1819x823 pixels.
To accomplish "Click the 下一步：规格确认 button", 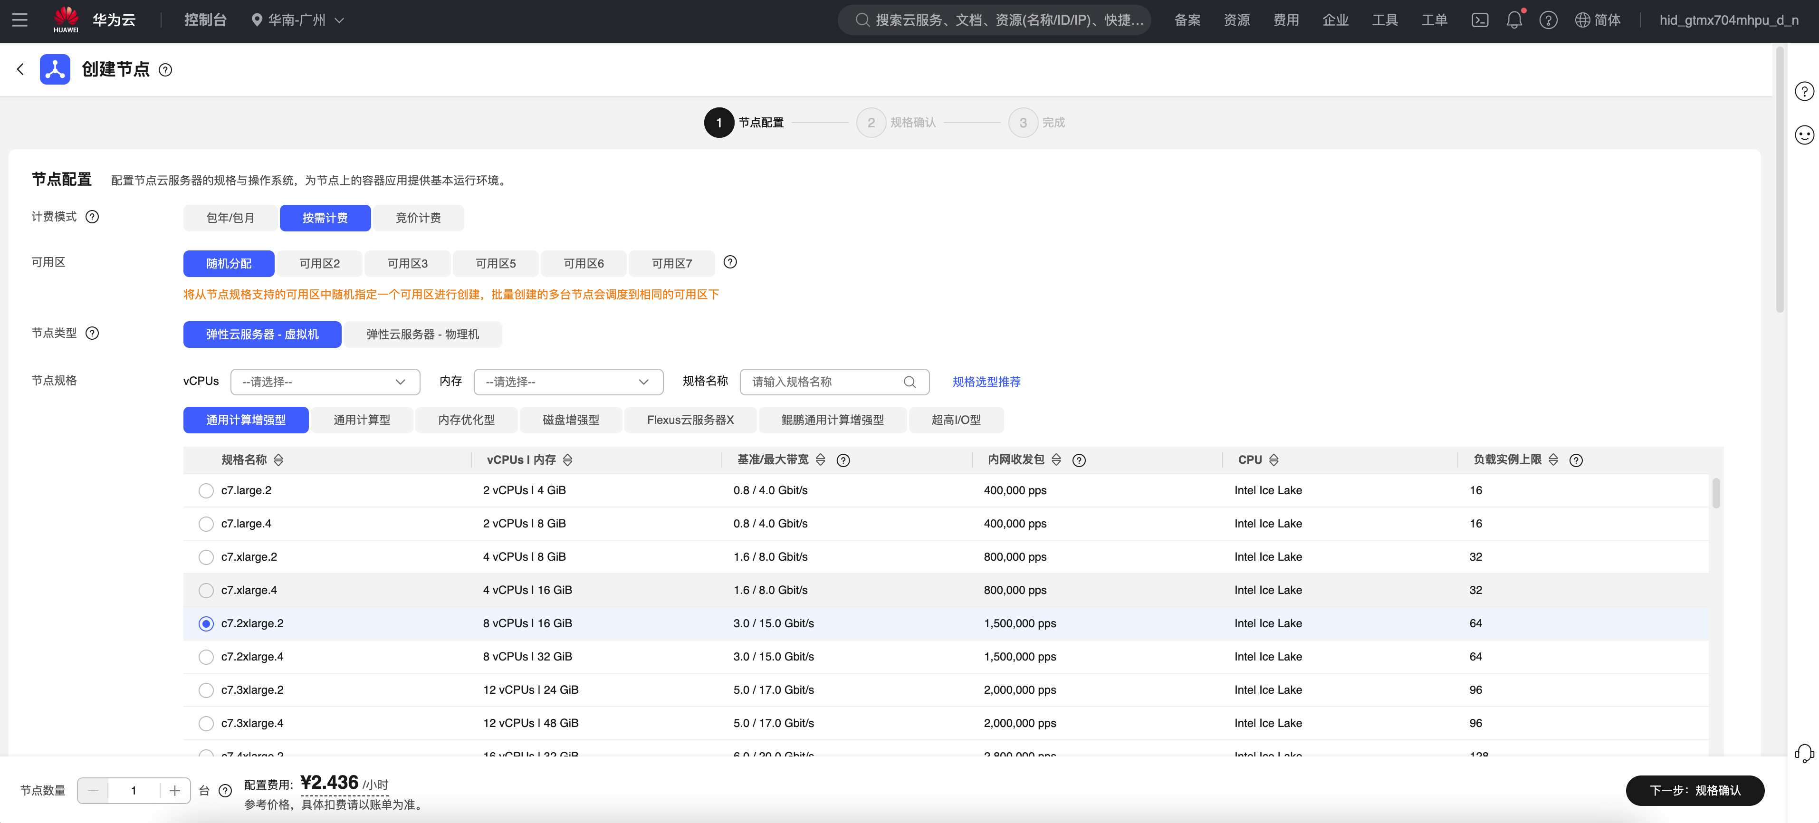I will click(x=1694, y=790).
